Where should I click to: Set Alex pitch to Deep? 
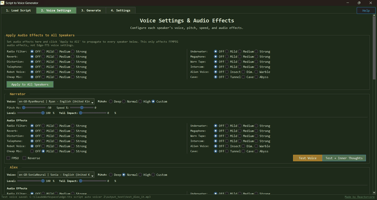(x=115, y=175)
